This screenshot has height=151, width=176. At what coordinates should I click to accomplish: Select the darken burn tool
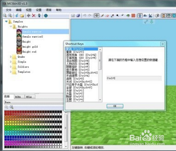pos(117,16)
